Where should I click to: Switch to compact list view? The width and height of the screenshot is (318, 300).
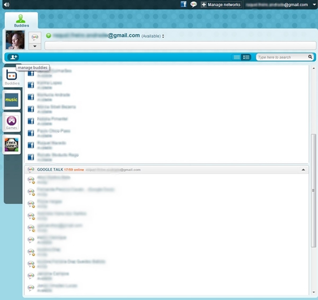236,57
